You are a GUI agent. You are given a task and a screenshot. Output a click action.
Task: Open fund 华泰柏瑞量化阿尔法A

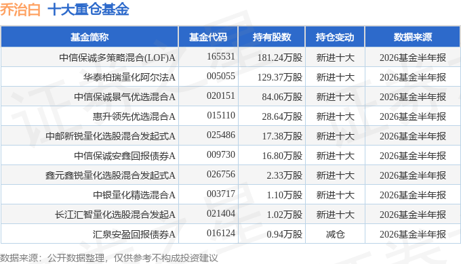coord(129,77)
